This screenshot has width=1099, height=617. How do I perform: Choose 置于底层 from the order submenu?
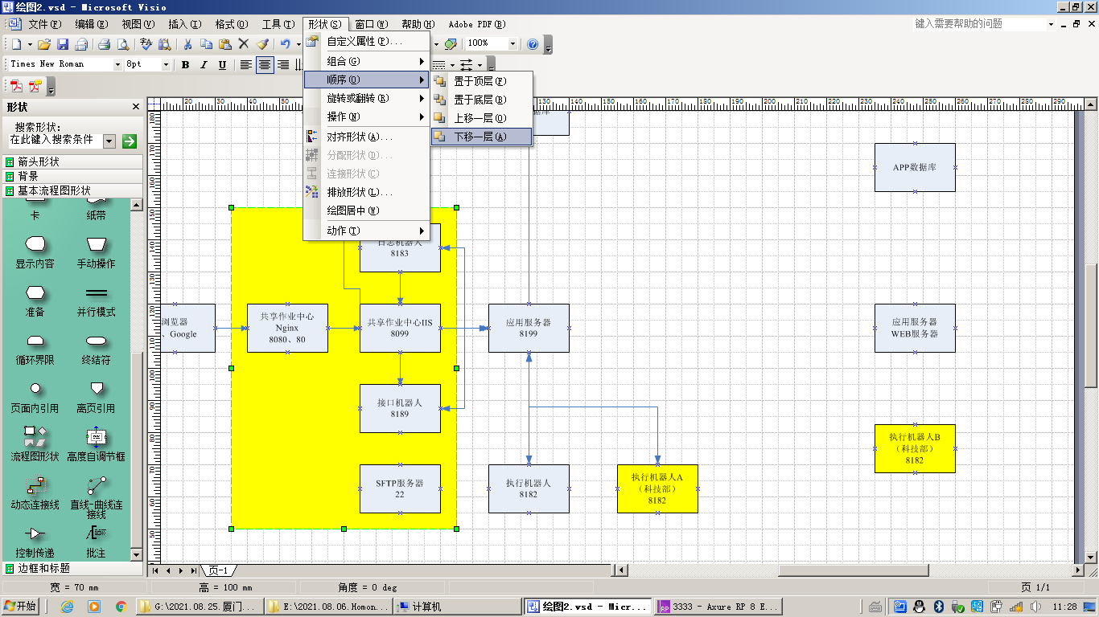tap(481, 100)
